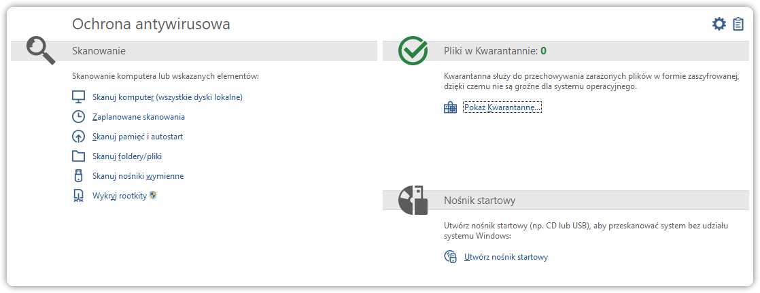This screenshot has height=293, width=760.
Task: Click the quarantine building icon
Action: (450, 107)
